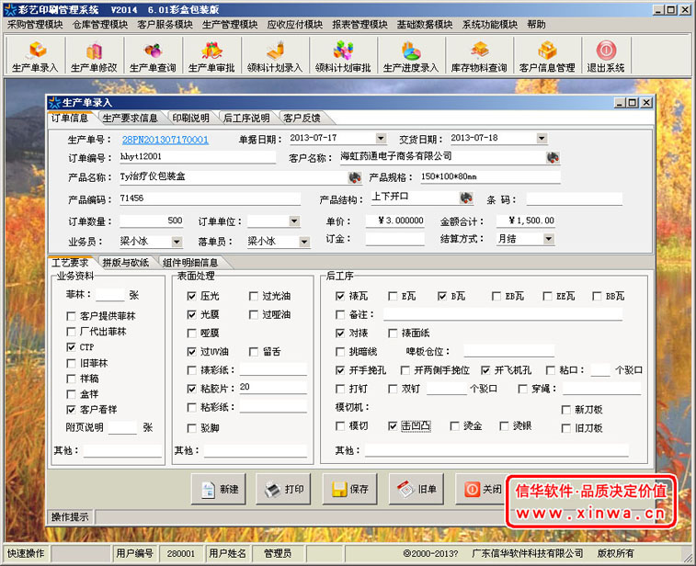The height and width of the screenshot is (566, 696).
Task: Click the 订单数量 field showing 500
Action: pos(152,221)
